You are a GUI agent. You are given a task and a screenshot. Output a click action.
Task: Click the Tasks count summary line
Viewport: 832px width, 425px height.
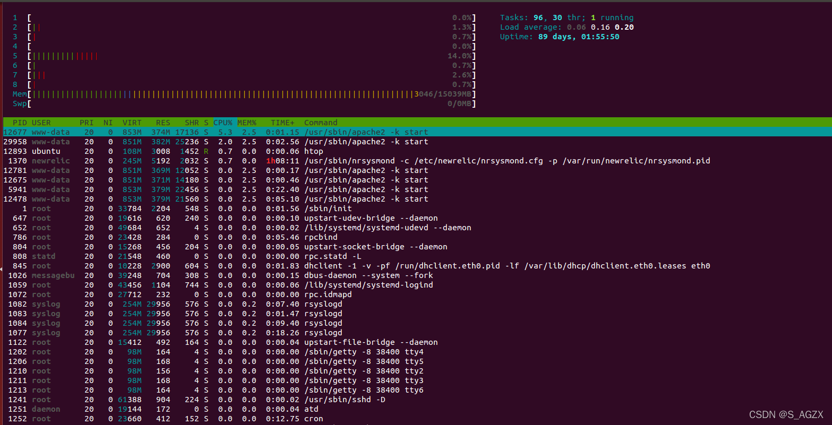point(567,18)
